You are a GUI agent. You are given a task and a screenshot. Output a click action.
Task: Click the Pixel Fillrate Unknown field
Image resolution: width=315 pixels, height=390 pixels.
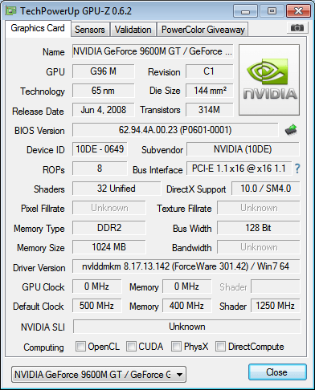[109, 208]
